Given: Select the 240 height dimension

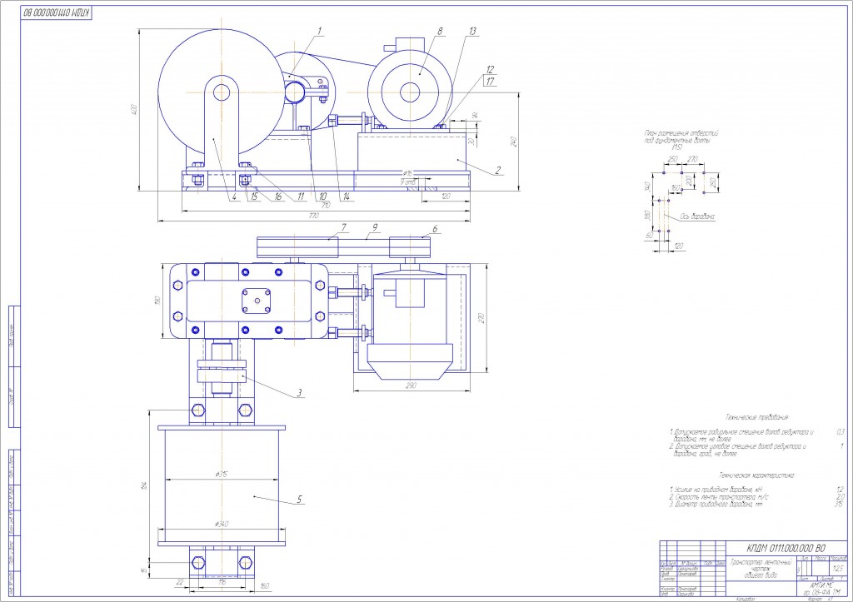Looking at the screenshot, I should (513, 141).
